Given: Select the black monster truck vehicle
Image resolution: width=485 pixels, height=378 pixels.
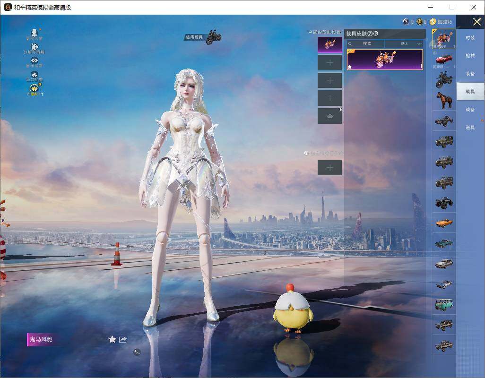Looking at the screenshot, I should point(444,202).
